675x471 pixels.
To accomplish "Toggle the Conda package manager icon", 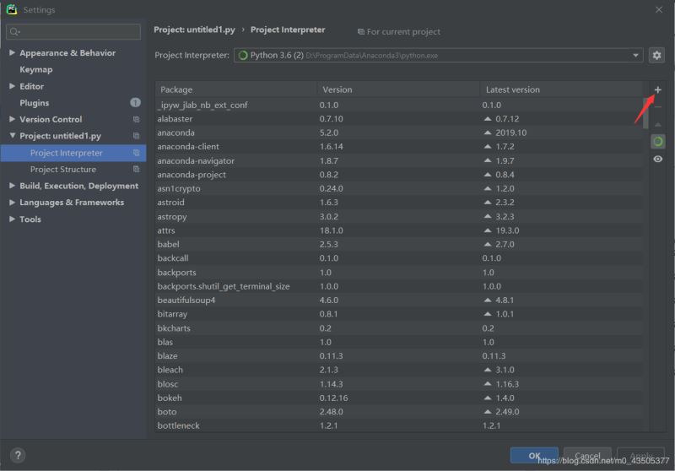I will coord(657,141).
